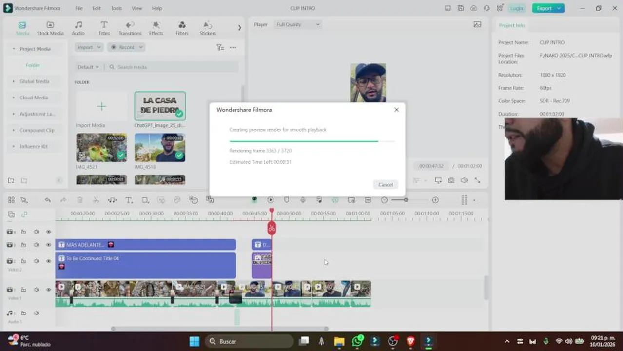Click the snapshot icon in player top-right
Viewport: 623px width, 351px height.
477,24
